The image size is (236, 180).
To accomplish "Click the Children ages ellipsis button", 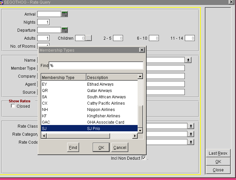I will 88,38.
